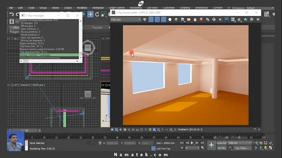The image size is (282, 158).
Task: Toggle Auto Key mode
Action: pos(222,143)
